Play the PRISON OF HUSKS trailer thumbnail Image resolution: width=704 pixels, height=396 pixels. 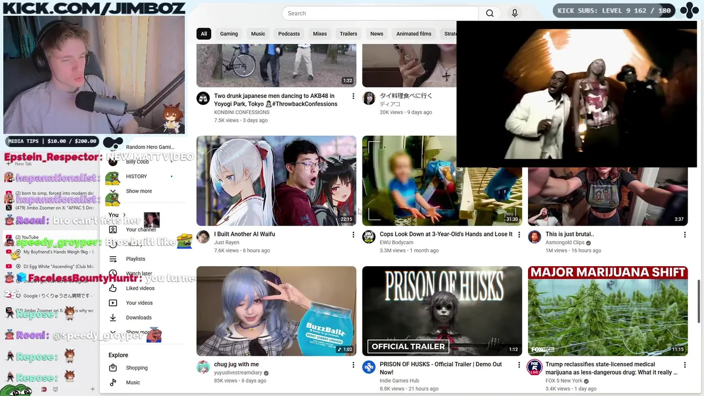[x=442, y=311]
